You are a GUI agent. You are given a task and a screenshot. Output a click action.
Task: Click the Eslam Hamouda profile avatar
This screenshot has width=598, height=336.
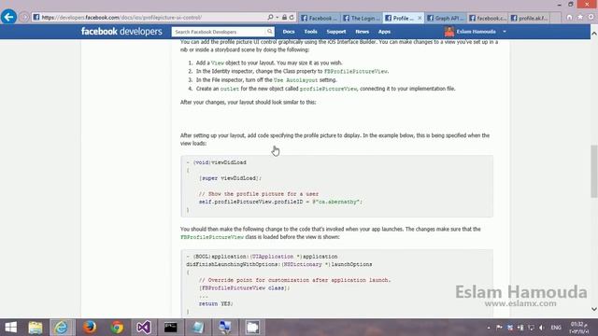click(x=449, y=32)
